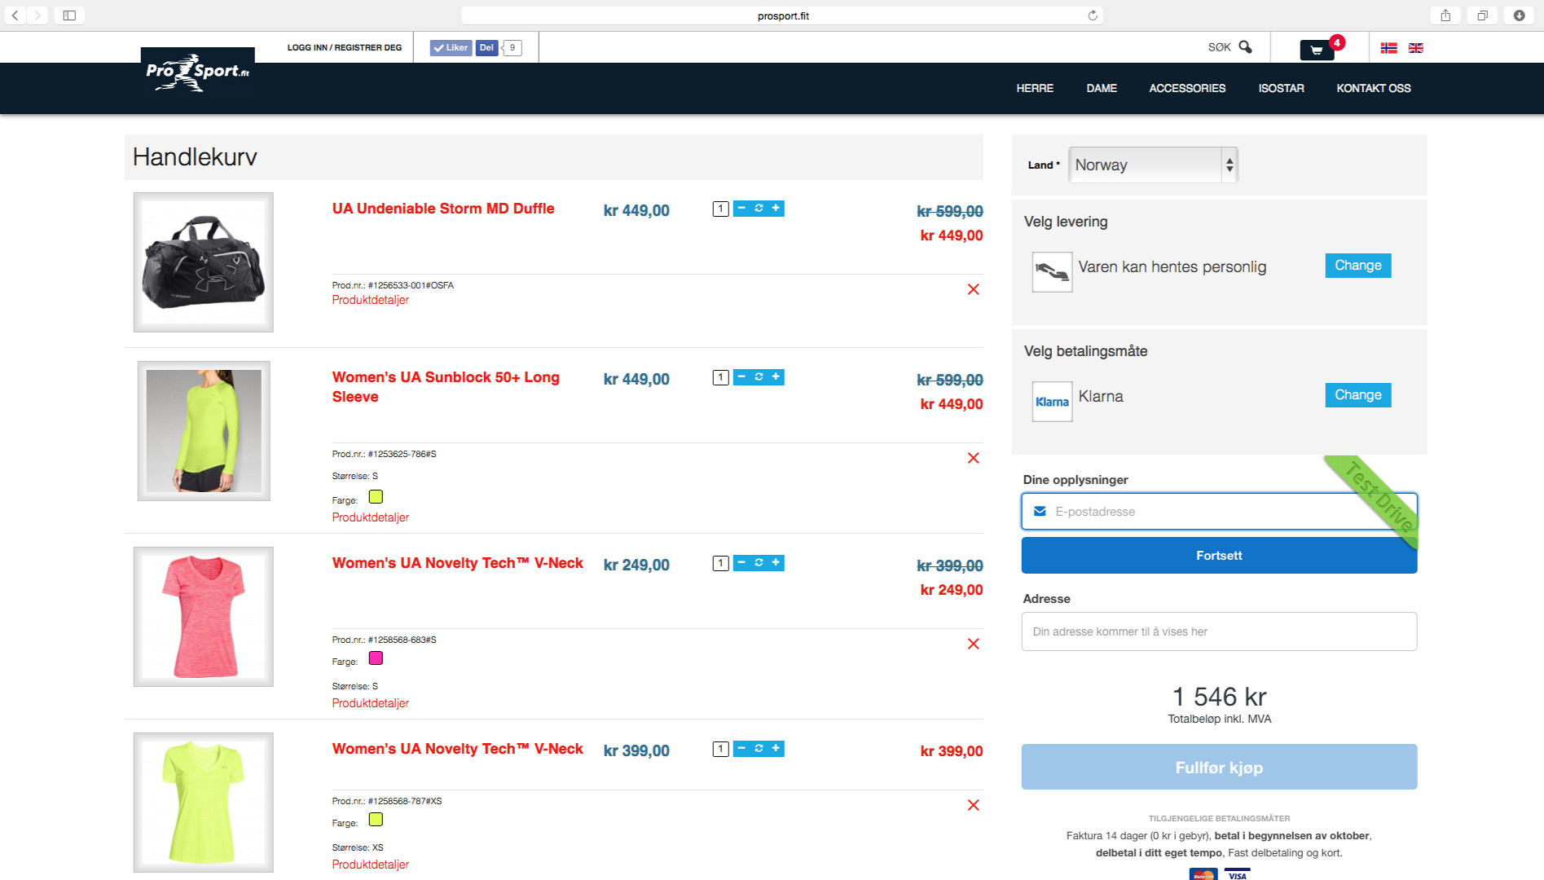
Task: Change the delivery method
Action: (x=1358, y=266)
